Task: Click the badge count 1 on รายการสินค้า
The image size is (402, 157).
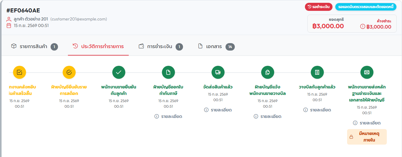Action: (x=54, y=47)
